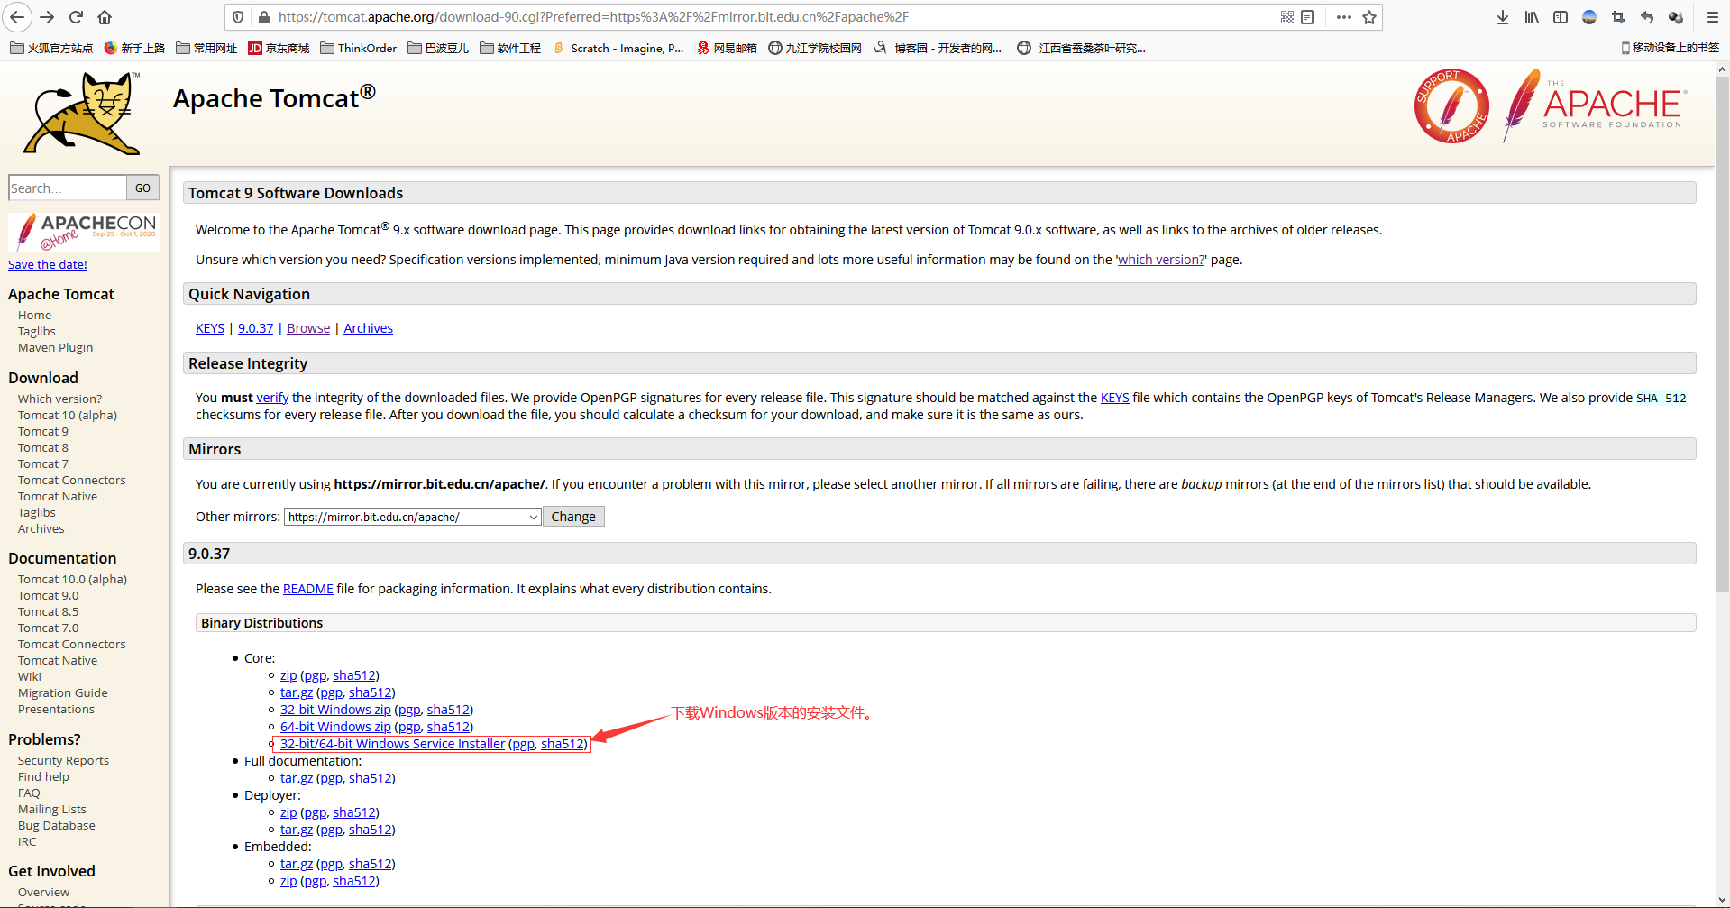Click the Apache Software Foundation logo
This screenshot has height=908, width=1730.
1593,105
